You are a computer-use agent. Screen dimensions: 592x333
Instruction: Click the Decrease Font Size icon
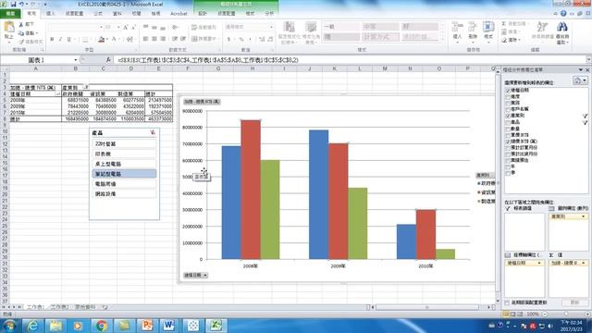click(133, 27)
